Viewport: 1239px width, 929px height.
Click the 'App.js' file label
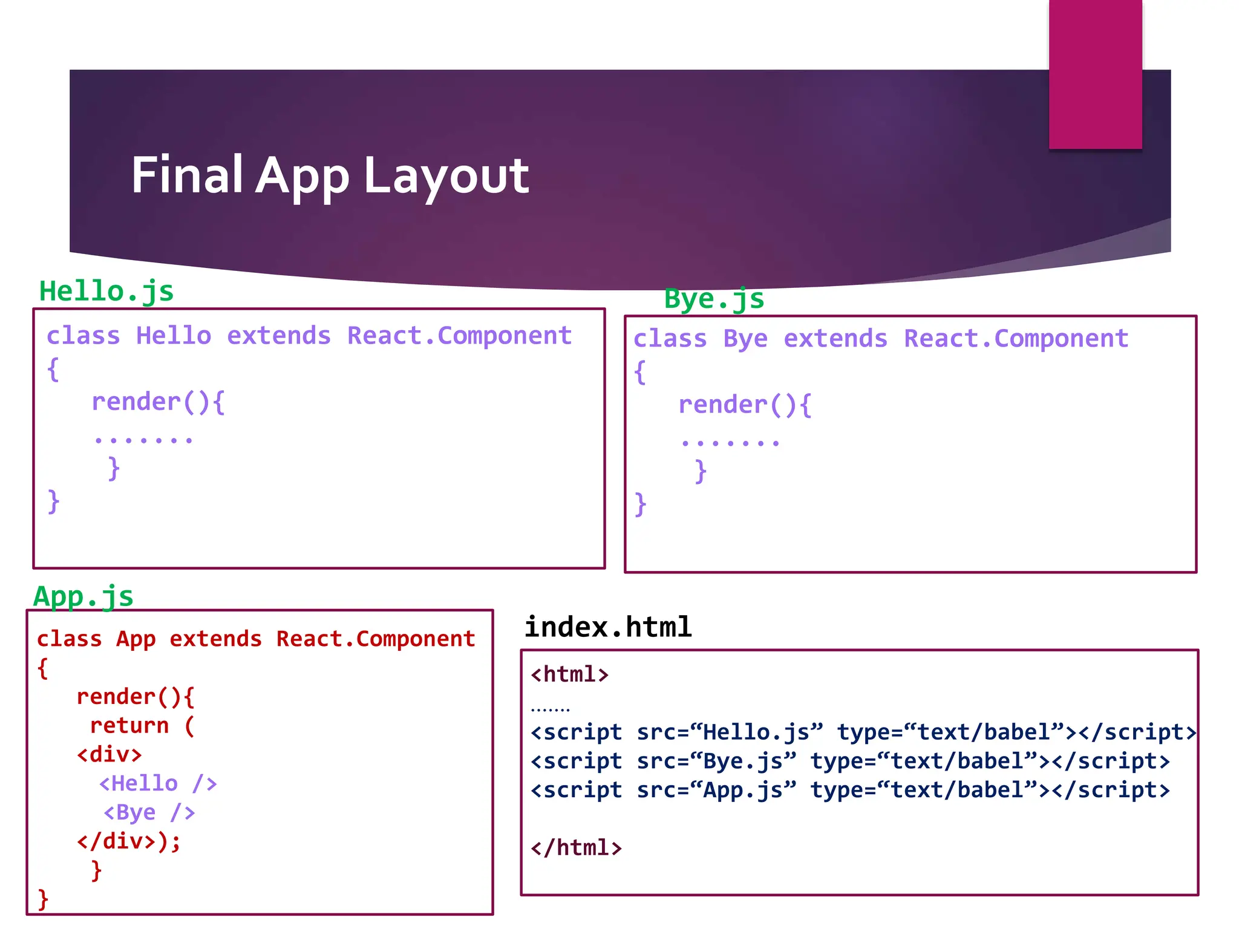point(83,596)
